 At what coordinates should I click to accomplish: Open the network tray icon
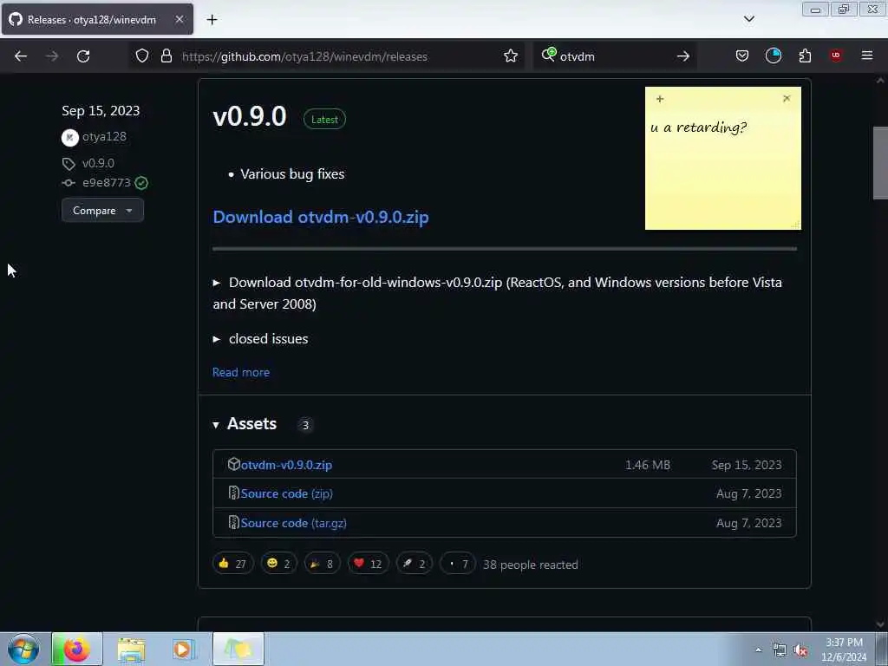tap(780, 650)
